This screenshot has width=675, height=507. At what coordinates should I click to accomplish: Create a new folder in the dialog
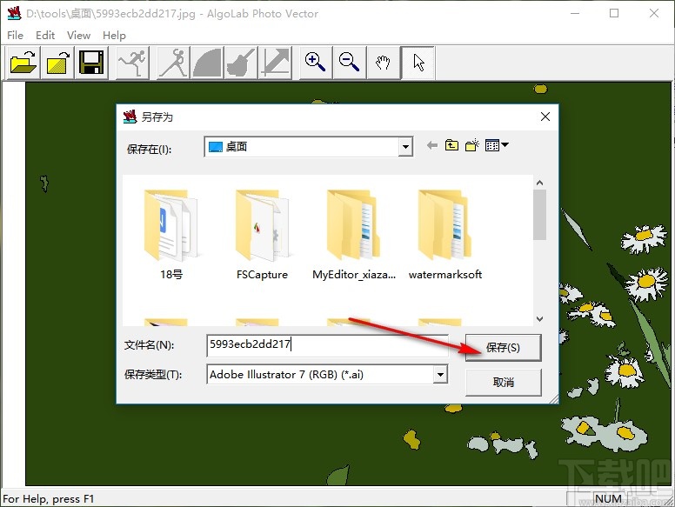[x=471, y=146]
